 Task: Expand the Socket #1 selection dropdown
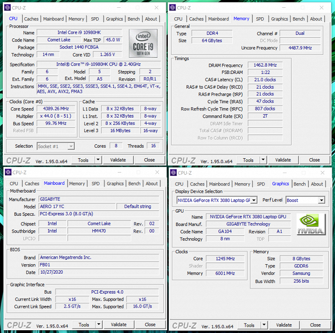[71, 146]
